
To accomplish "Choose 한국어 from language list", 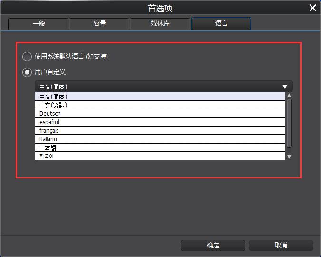I will tap(160, 156).
